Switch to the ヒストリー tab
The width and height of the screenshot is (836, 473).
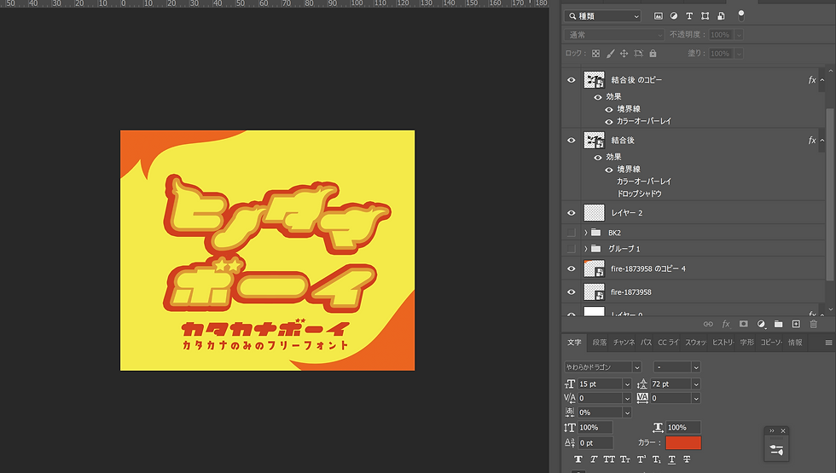723,343
